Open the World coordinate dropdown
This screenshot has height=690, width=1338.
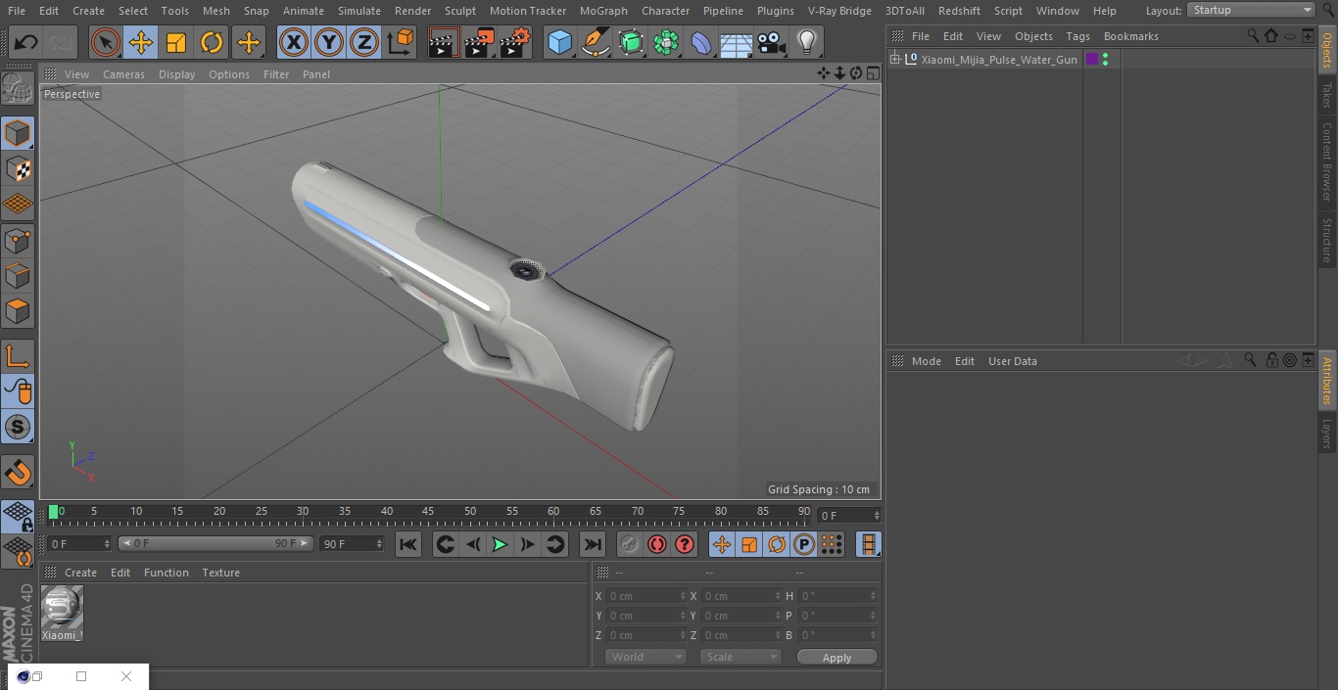click(645, 657)
